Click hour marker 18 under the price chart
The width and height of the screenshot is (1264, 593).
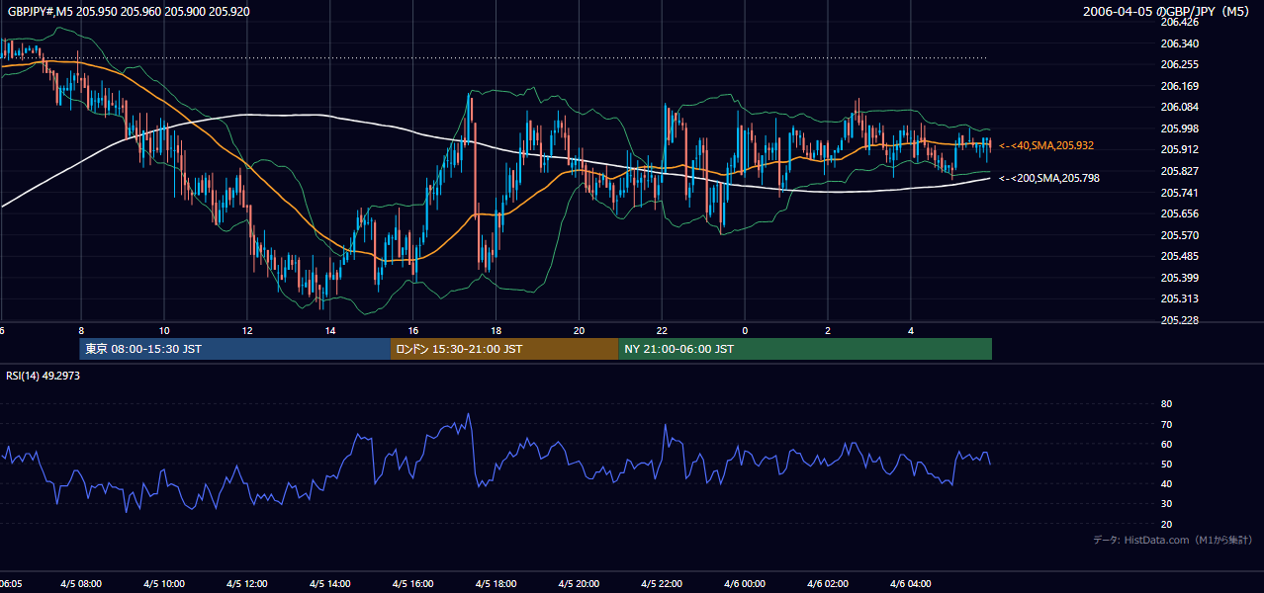[x=496, y=331]
